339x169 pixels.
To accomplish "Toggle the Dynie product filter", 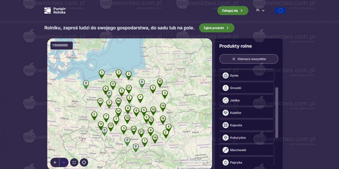I will tap(247, 76).
